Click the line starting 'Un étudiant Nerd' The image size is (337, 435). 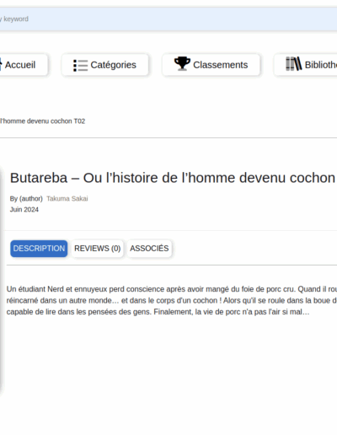point(172,289)
